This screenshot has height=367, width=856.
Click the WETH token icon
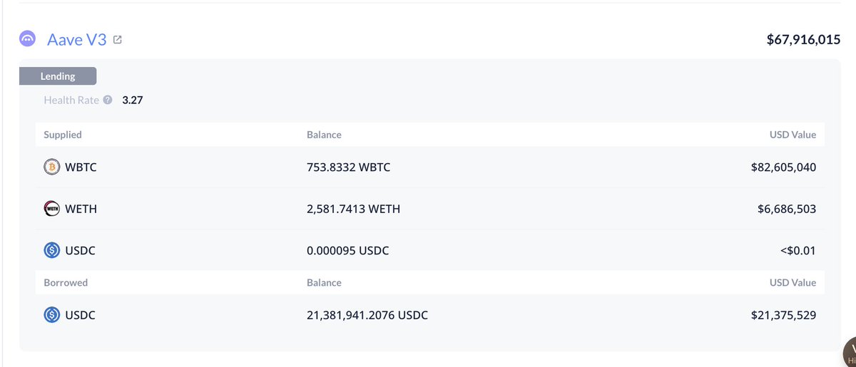(52, 209)
